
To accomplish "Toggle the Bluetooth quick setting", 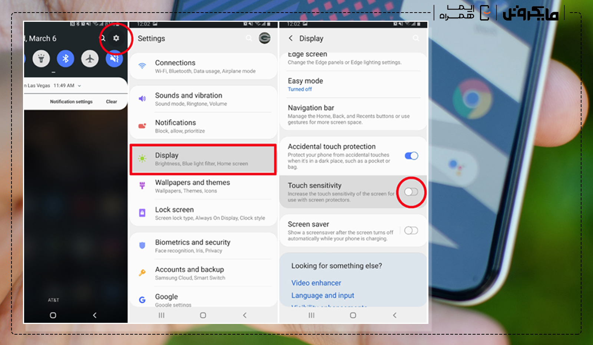I will 66,59.
